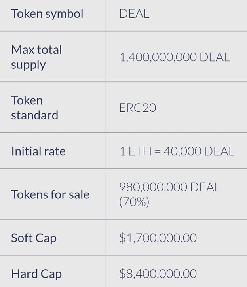This screenshot has width=247, height=287.
Task: Click the Soft Cap row label
Action: [x=34, y=238]
